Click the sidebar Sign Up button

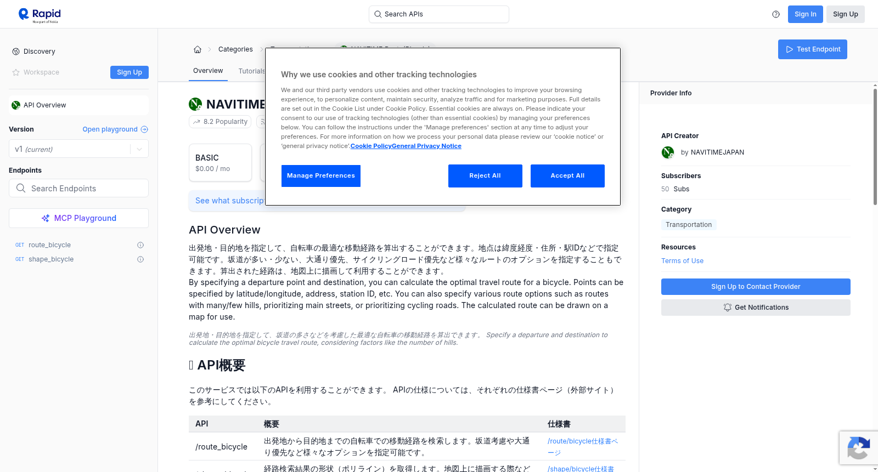pos(130,72)
